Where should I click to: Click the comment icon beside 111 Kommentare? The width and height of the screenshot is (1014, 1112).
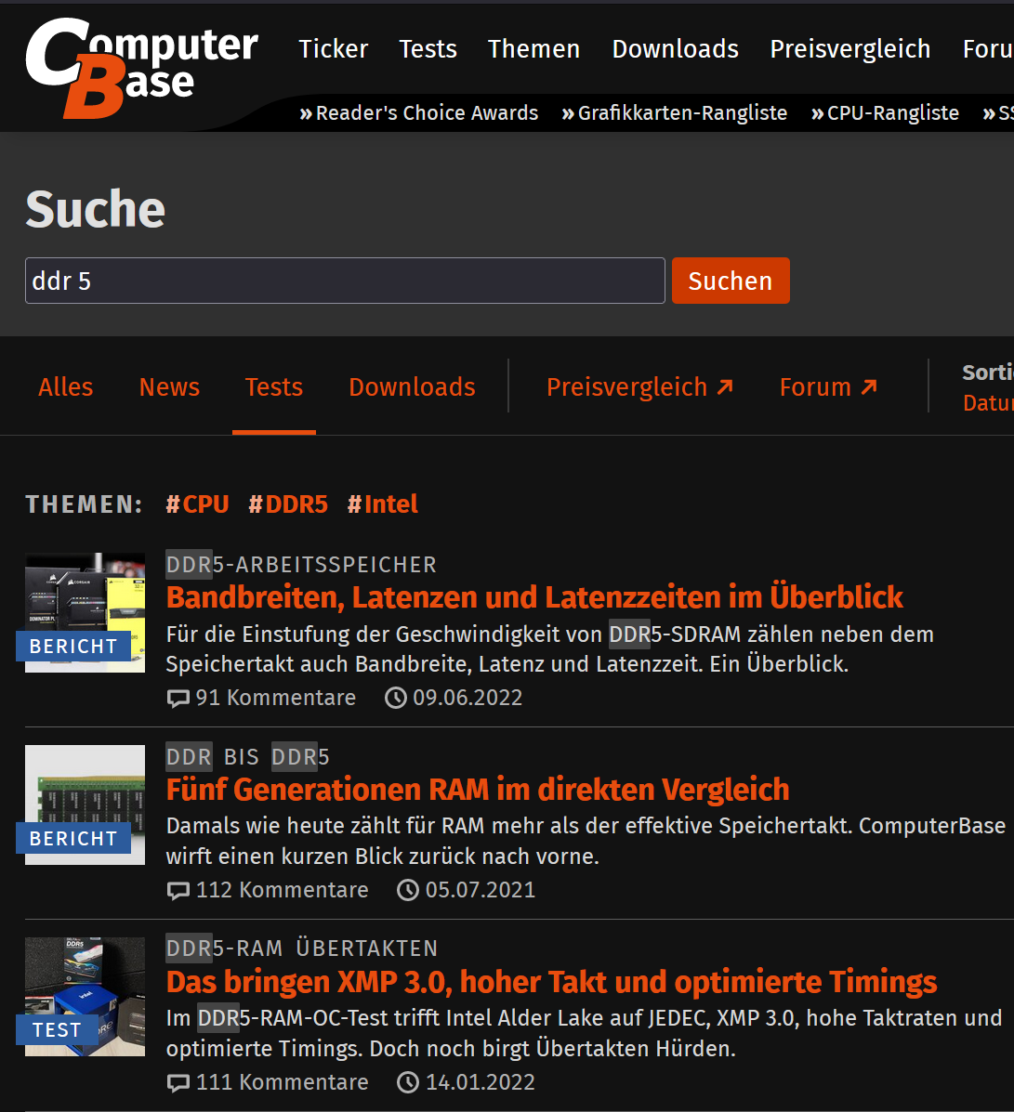click(x=178, y=1083)
